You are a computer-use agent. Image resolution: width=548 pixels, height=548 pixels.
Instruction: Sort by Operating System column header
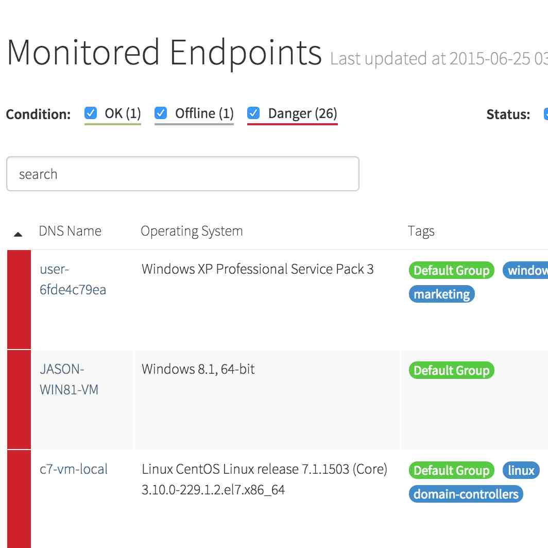192,231
